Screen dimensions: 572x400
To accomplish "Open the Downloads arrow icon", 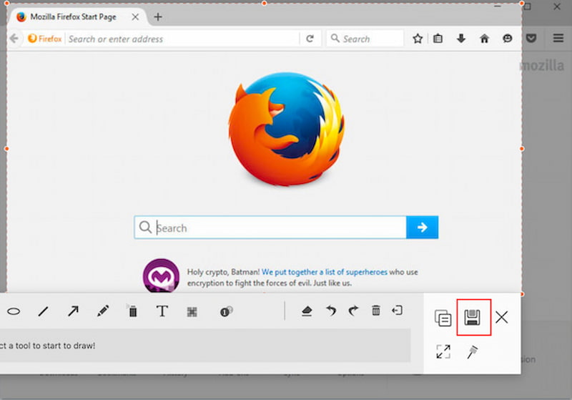I will (461, 39).
